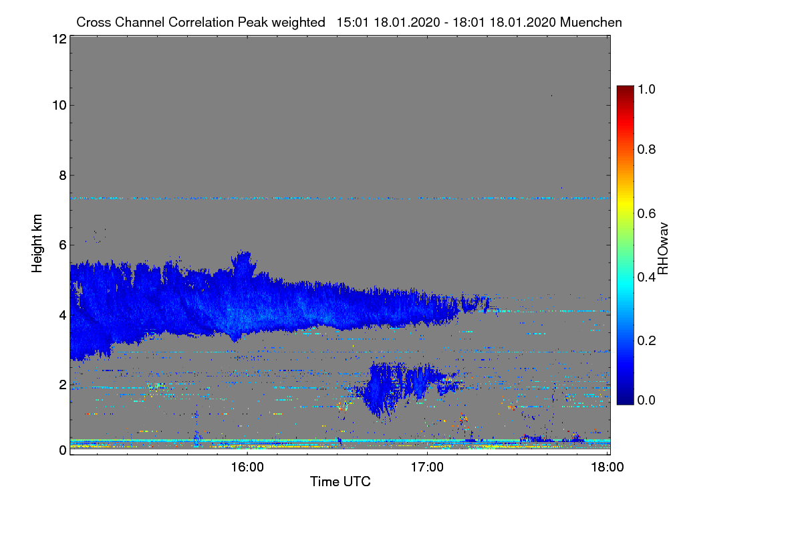The image size is (802, 535).
Task: Click the dark red top of the colorbar
Action: point(625,90)
